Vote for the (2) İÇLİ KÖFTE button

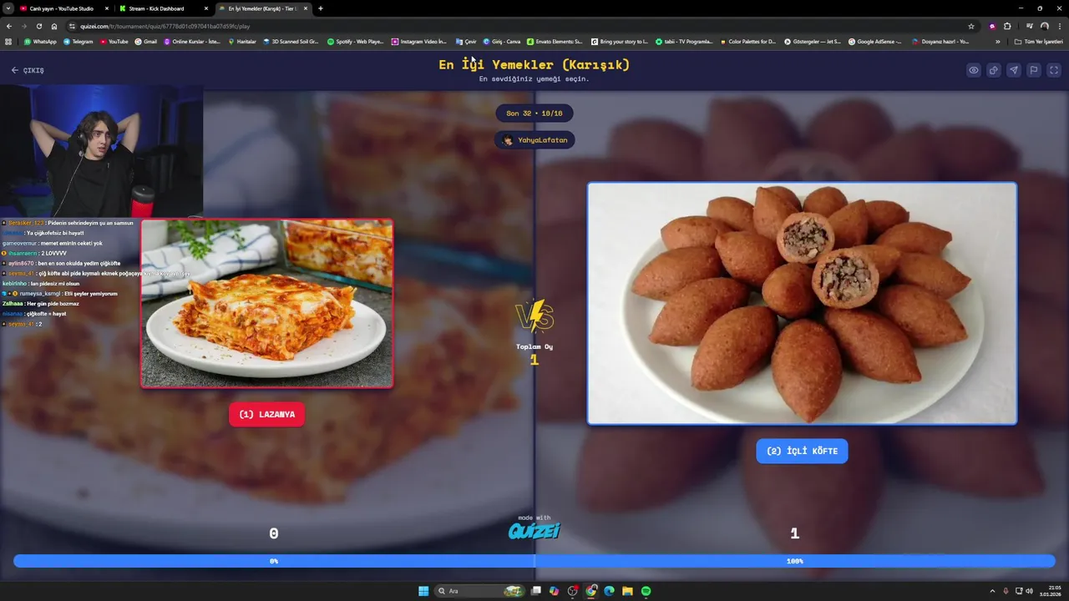pos(802,451)
